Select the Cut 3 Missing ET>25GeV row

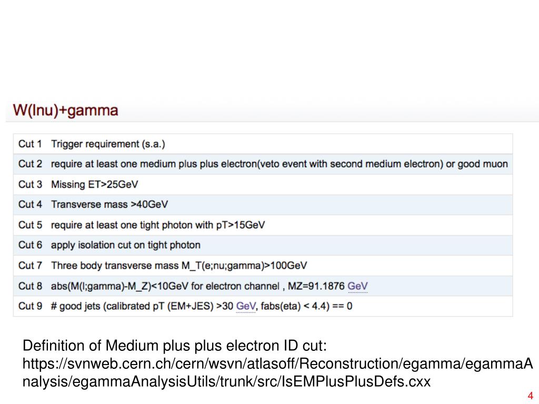pos(263,185)
